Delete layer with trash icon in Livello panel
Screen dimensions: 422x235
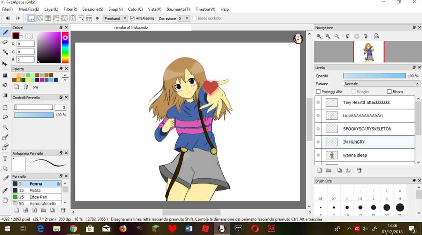pos(359,170)
